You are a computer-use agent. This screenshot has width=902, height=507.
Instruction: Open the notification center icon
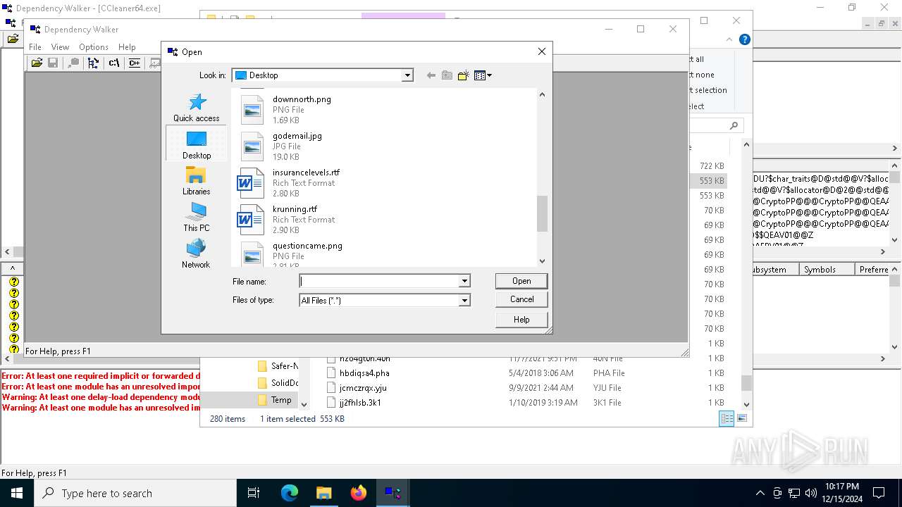tap(879, 493)
